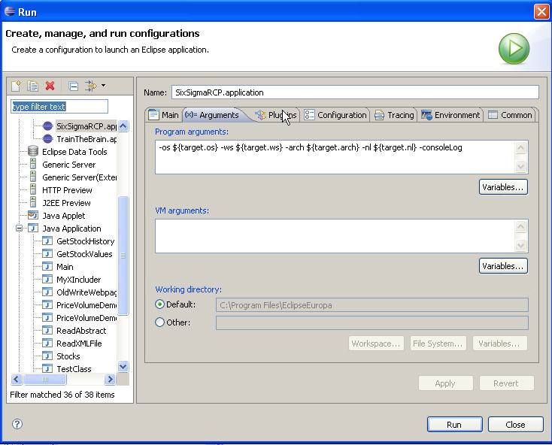552x445 pixels.
Task: Duplicate the selected launch configuration
Action: 33,86
